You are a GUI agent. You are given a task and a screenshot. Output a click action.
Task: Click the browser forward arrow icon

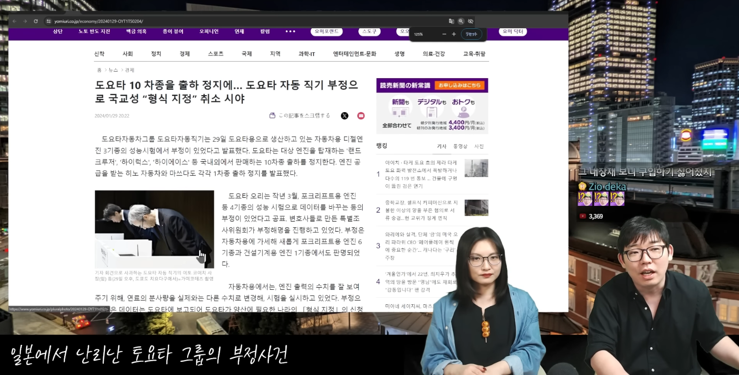click(x=25, y=21)
